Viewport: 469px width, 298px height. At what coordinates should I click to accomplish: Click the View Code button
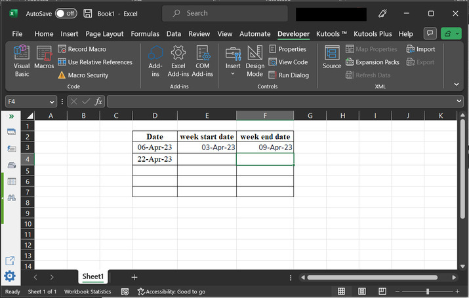click(x=288, y=62)
